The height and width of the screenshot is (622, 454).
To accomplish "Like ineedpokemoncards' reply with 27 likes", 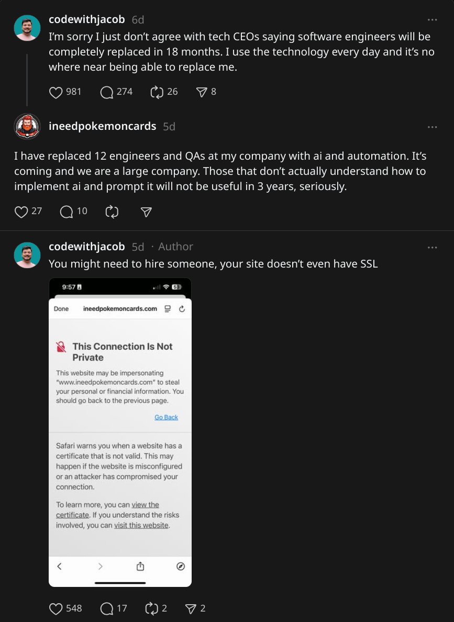I will click(x=21, y=212).
